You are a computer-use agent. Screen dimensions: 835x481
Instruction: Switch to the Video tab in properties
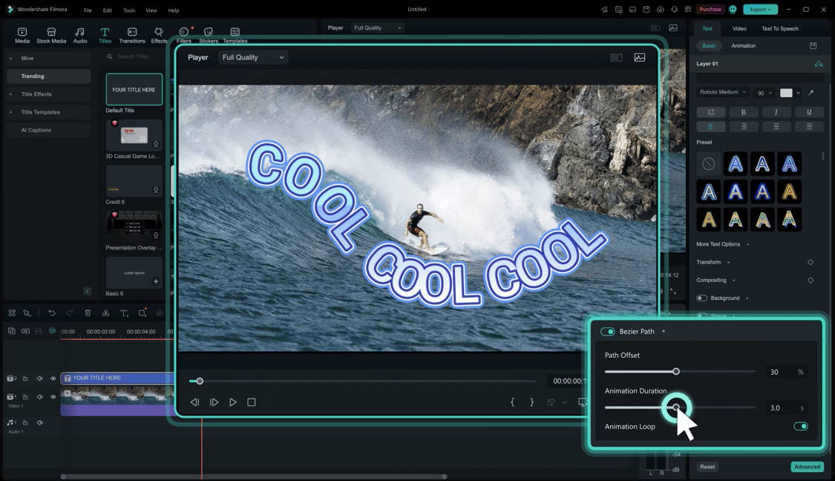point(739,29)
